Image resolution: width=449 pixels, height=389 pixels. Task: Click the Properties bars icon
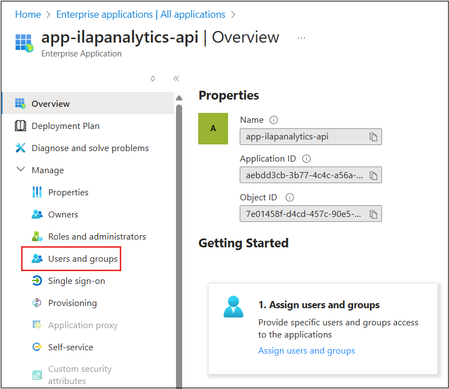[x=37, y=192]
